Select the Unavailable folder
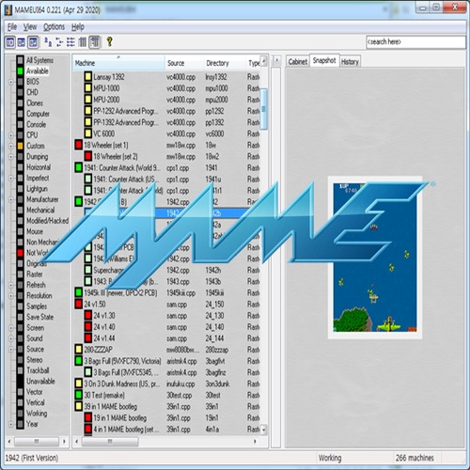The width and height of the screenshot is (470, 470). pyautogui.click(x=40, y=381)
